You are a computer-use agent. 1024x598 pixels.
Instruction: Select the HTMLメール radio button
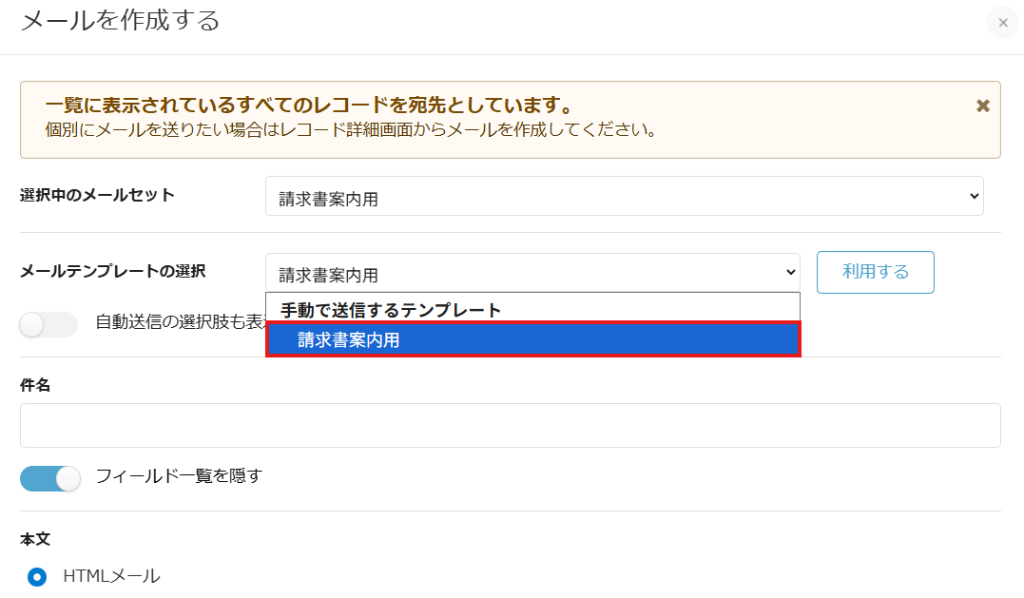click(37, 576)
